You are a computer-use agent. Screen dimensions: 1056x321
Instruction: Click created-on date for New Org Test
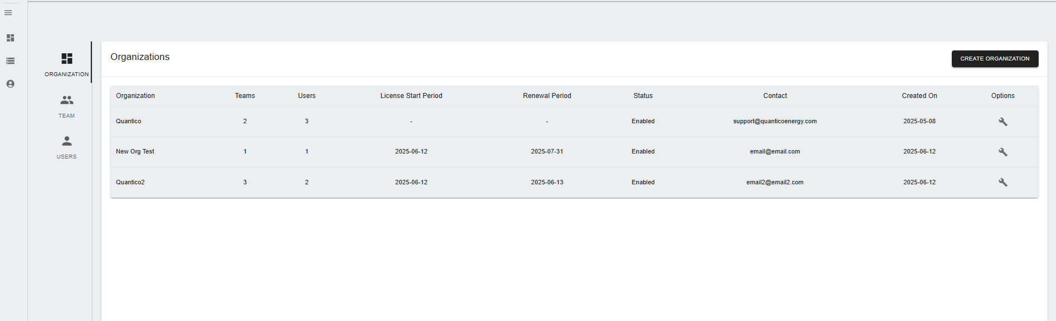pyautogui.click(x=919, y=151)
